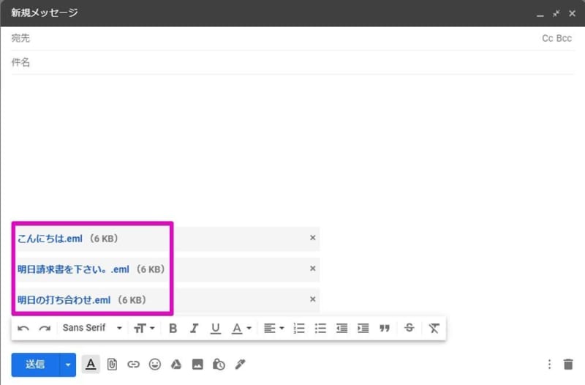Viewport: 585px width, 385px height.
Task: Insert a link
Action: (133, 364)
